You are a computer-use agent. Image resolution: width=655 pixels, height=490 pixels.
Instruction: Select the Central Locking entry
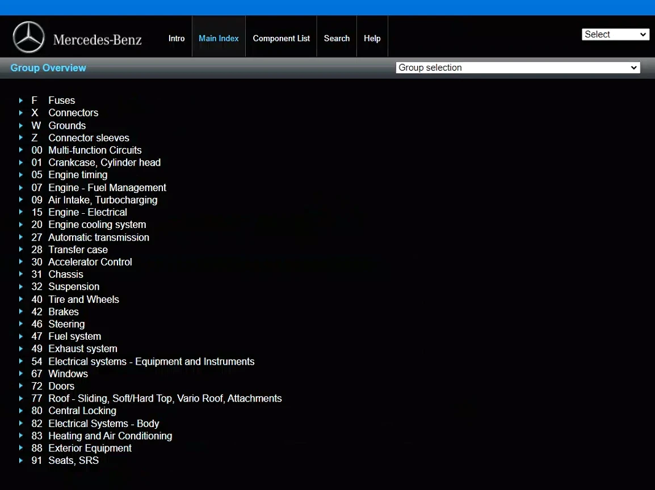(x=82, y=411)
